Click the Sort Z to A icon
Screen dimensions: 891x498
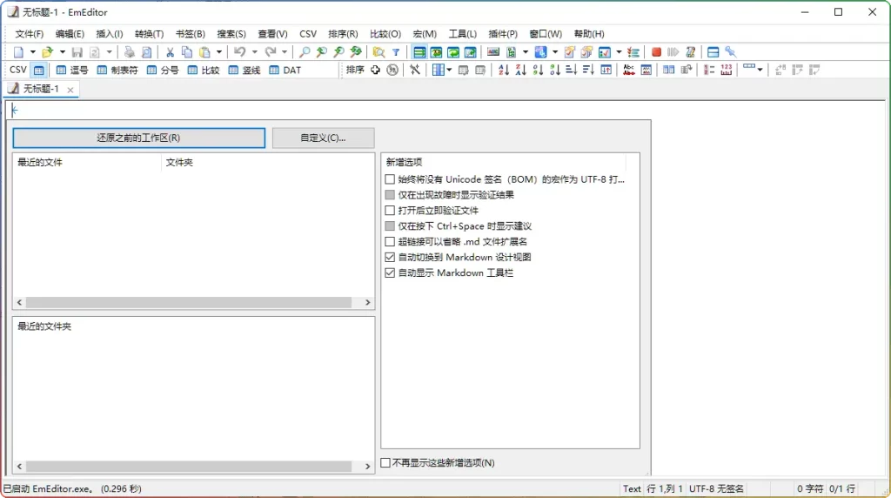pyautogui.click(x=520, y=70)
